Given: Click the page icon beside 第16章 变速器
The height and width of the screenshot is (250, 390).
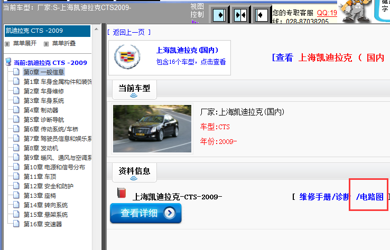Looking at the screenshot, I should coord(16,224).
